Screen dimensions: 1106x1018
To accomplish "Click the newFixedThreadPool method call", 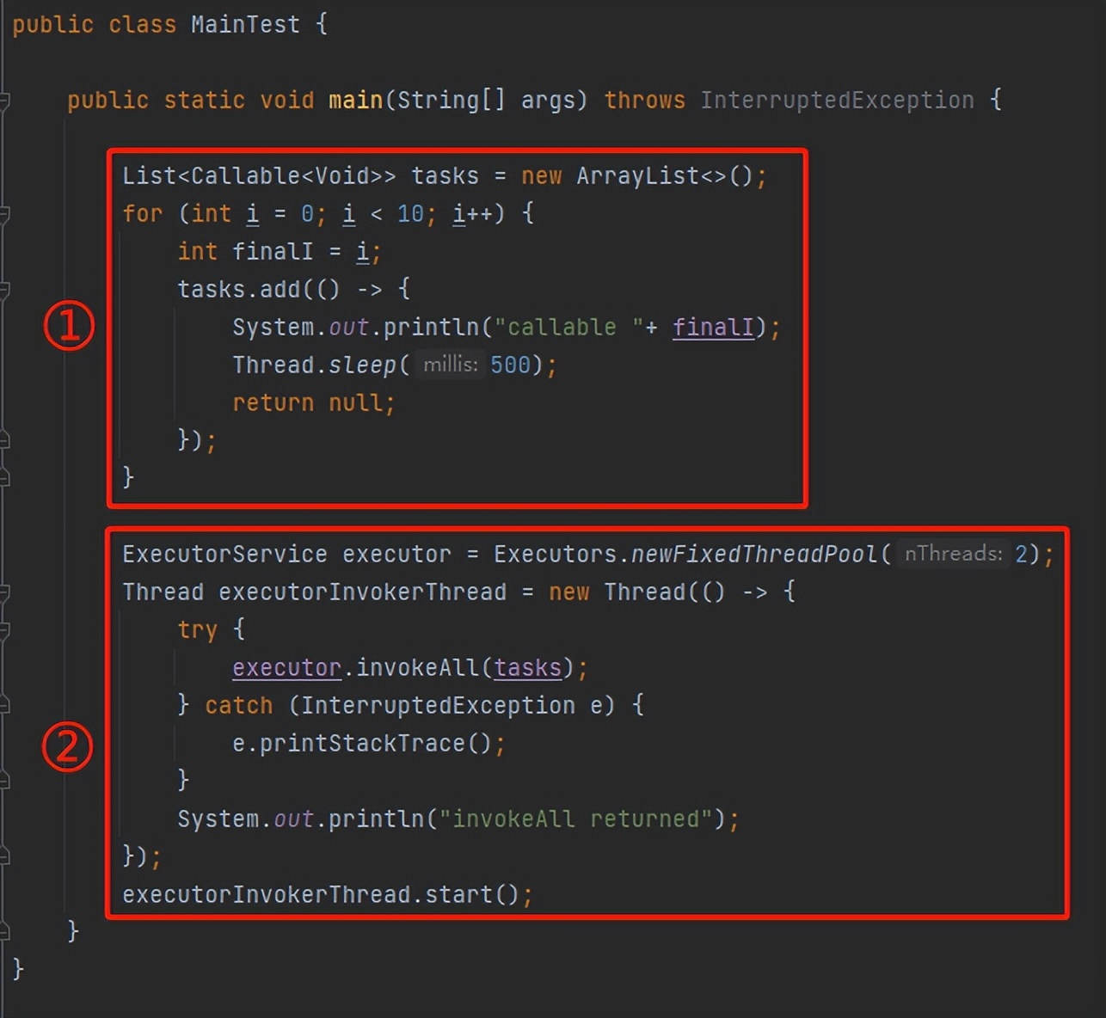I will [x=754, y=555].
